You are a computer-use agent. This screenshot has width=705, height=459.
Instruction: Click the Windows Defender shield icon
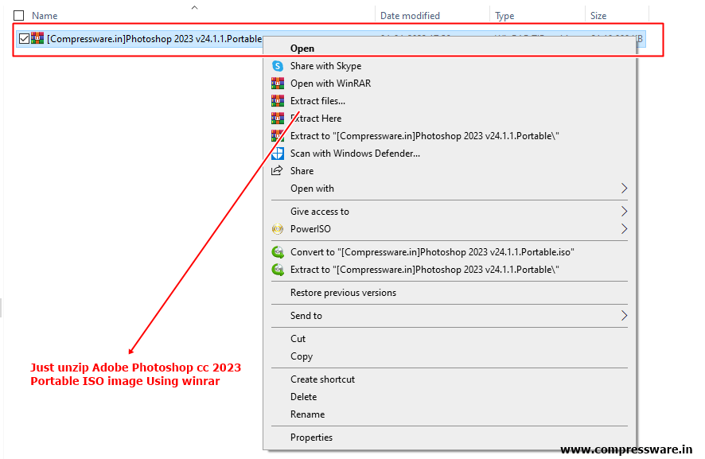click(x=278, y=154)
